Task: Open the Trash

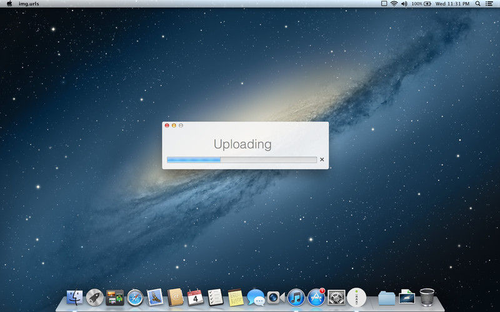Action: point(427,297)
